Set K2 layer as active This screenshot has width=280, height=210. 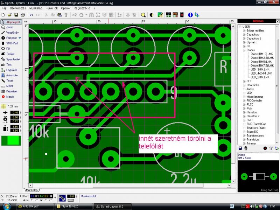click(x=42, y=200)
